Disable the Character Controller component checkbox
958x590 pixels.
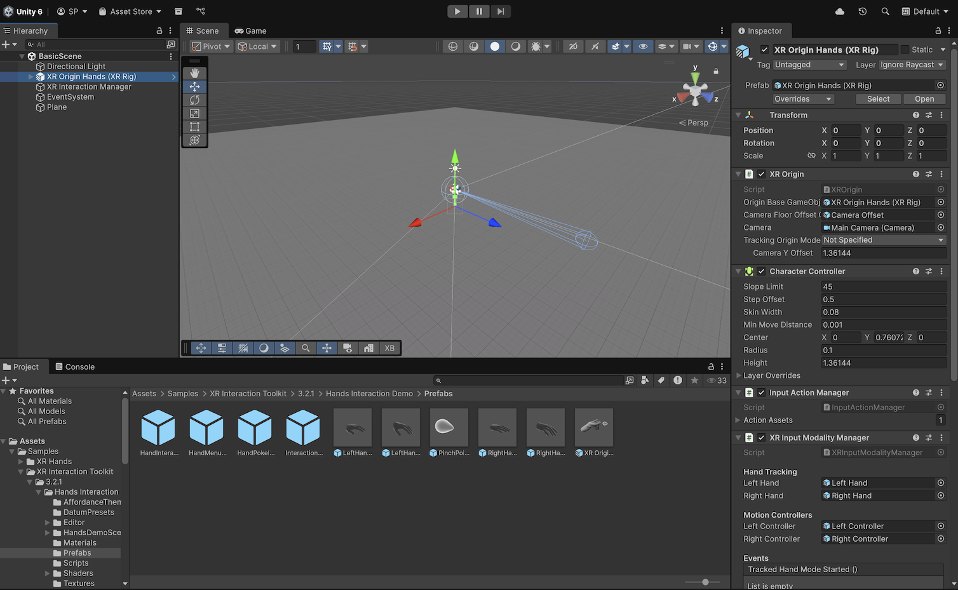pos(761,271)
